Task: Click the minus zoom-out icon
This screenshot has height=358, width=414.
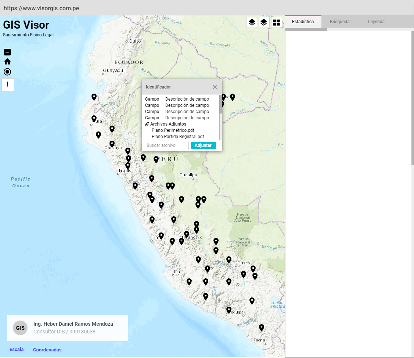Action: point(7,52)
